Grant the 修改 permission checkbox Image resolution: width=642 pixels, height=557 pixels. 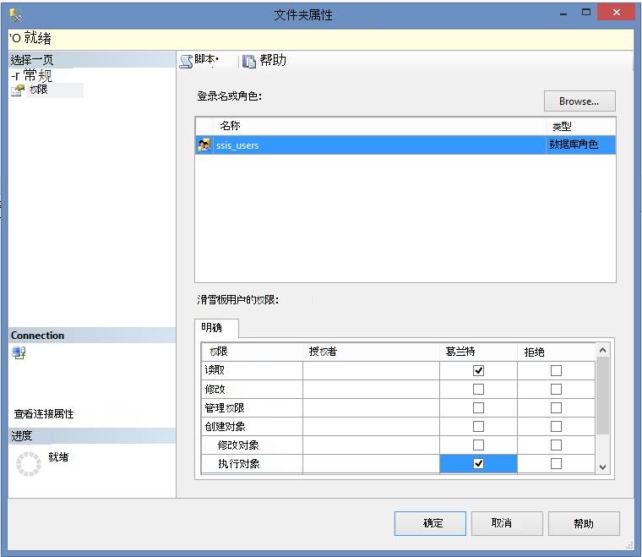[478, 389]
